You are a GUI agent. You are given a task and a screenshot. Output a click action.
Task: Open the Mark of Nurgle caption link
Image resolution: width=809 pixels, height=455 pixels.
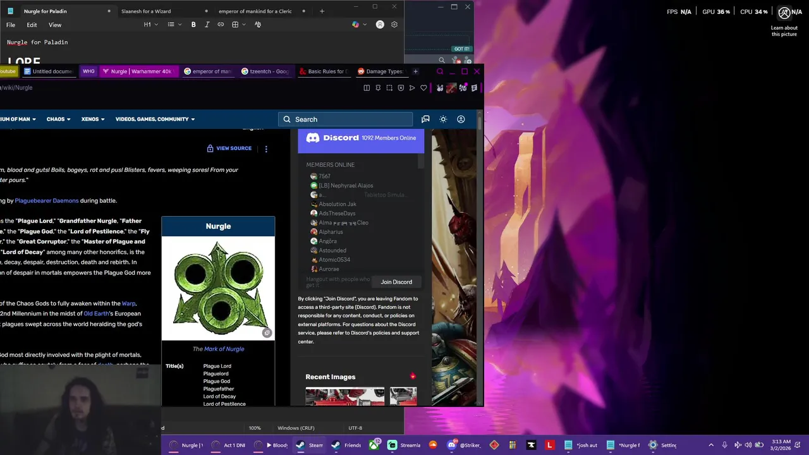[x=224, y=349]
